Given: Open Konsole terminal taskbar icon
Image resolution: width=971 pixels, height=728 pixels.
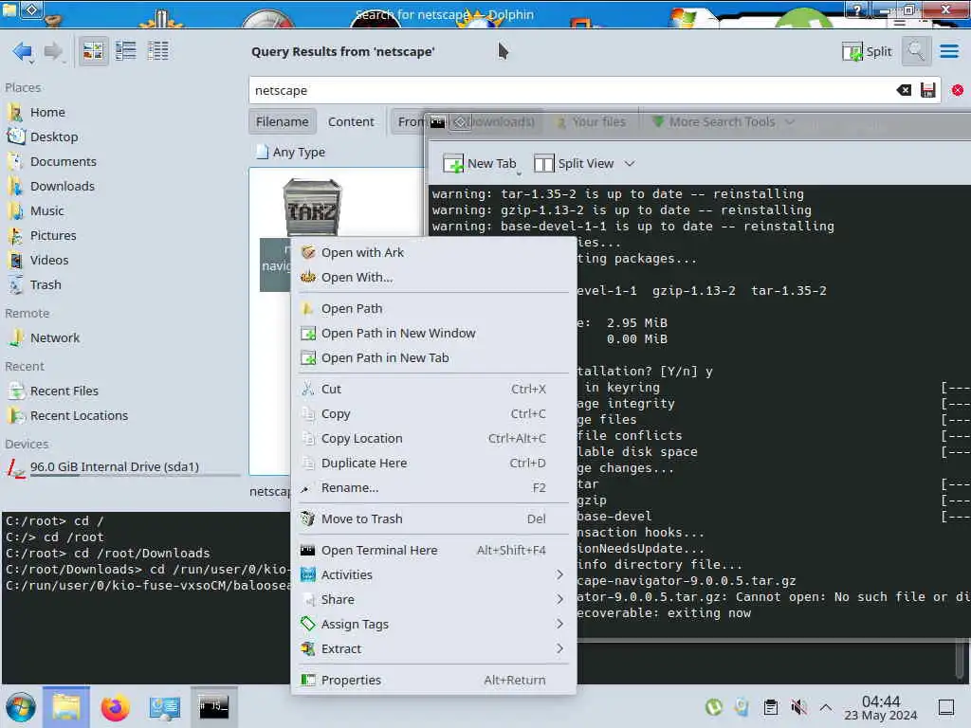Looking at the screenshot, I should pyautogui.click(x=213, y=707).
